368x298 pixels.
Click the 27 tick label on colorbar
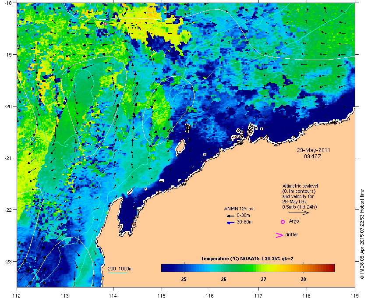pyautogui.click(x=264, y=279)
